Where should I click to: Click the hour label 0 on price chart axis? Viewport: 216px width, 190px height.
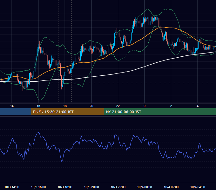[x=145, y=106]
